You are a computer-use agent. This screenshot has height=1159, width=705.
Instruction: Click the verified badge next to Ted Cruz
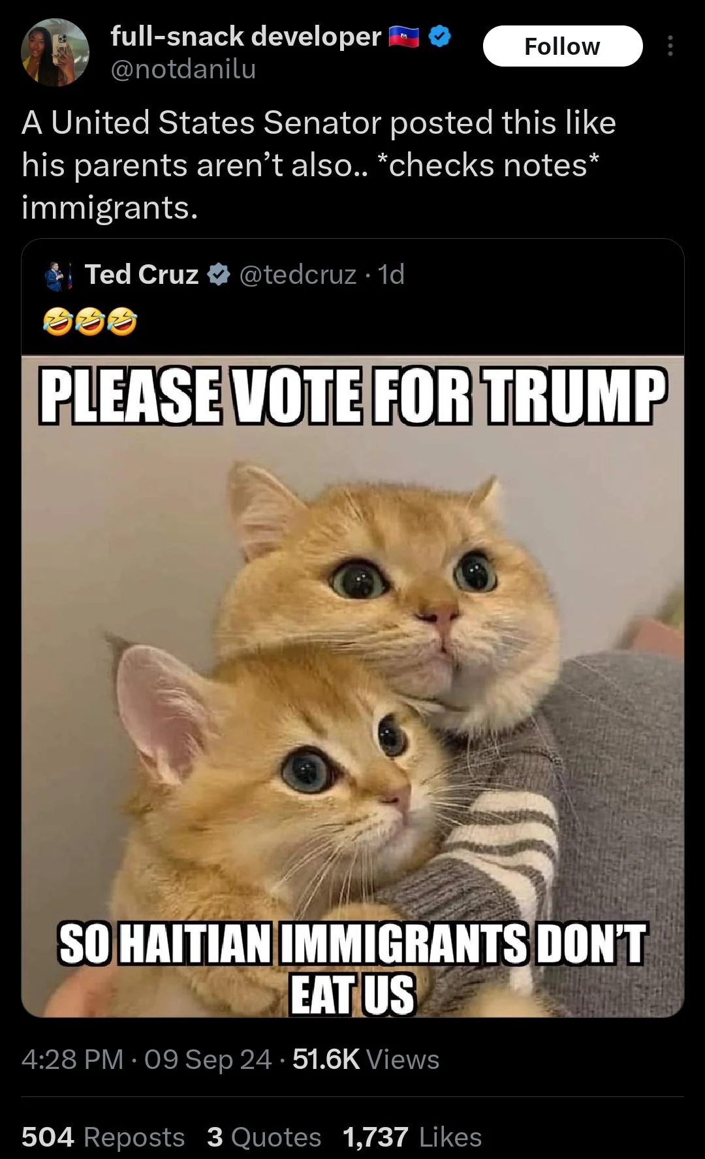[218, 275]
